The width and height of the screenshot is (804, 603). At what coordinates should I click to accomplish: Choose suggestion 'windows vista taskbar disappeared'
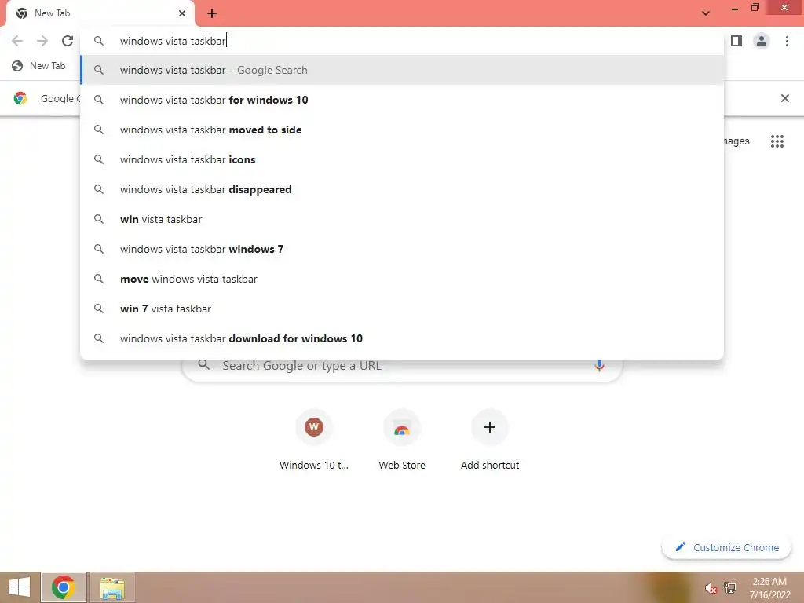coord(402,189)
